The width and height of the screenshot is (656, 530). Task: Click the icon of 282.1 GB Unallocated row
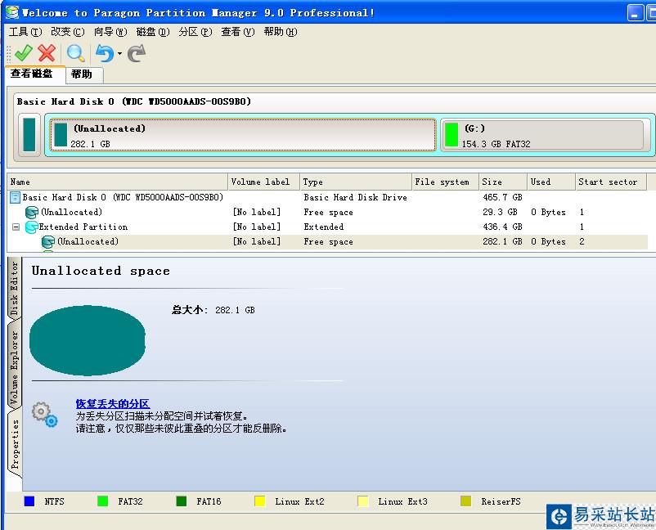coord(48,242)
